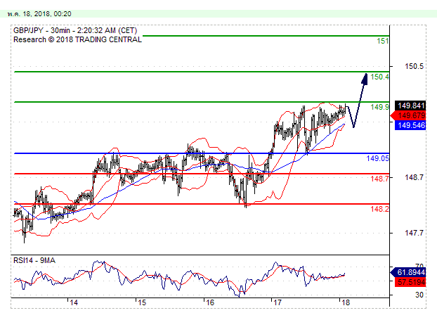
Task: Click the date axis label '17'
Action: point(278,302)
